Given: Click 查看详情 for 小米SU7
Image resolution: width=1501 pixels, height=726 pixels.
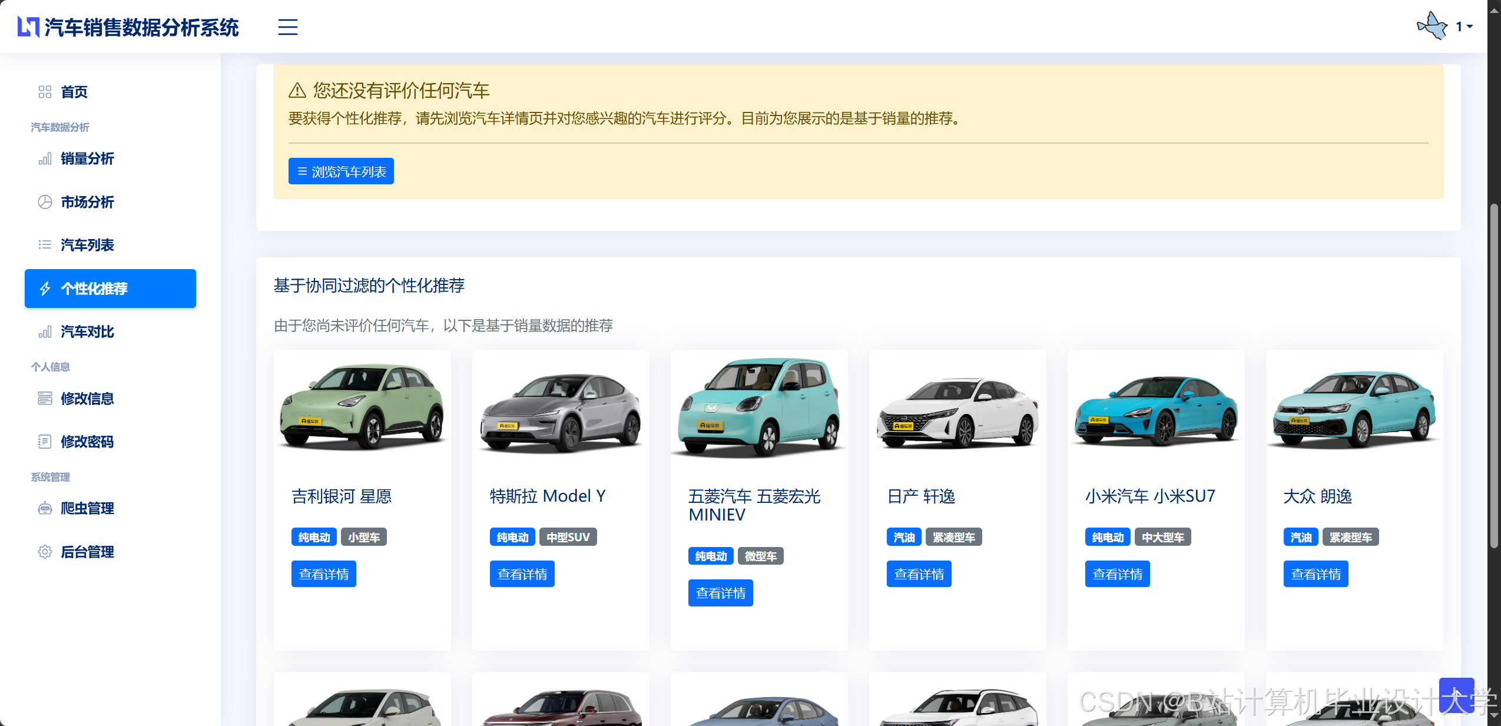Looking at the screenshot, I should pos(1117,574).
